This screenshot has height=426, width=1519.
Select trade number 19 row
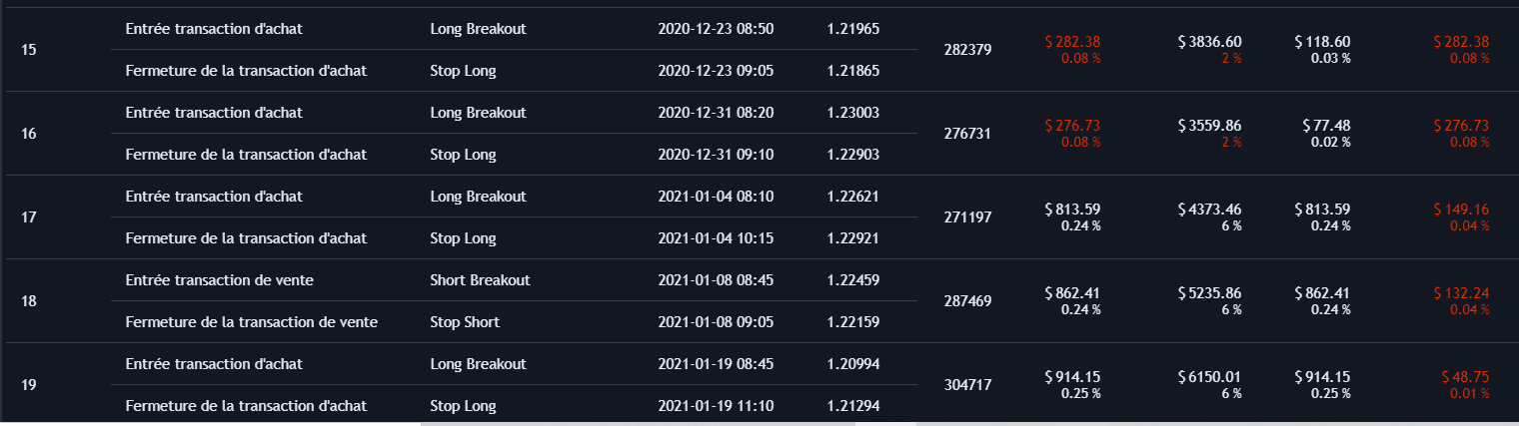tap(759, 384)
